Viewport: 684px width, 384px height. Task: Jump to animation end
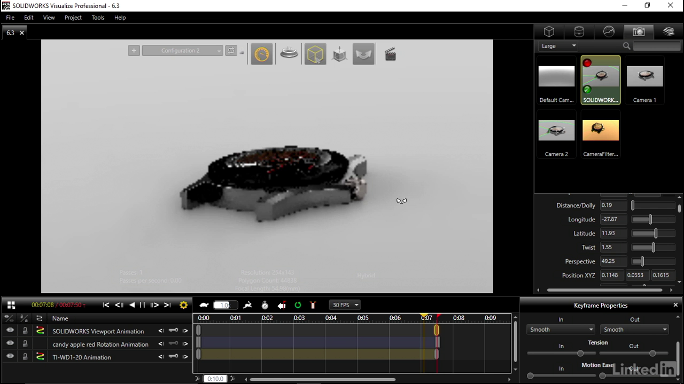(x=167, y=305)
